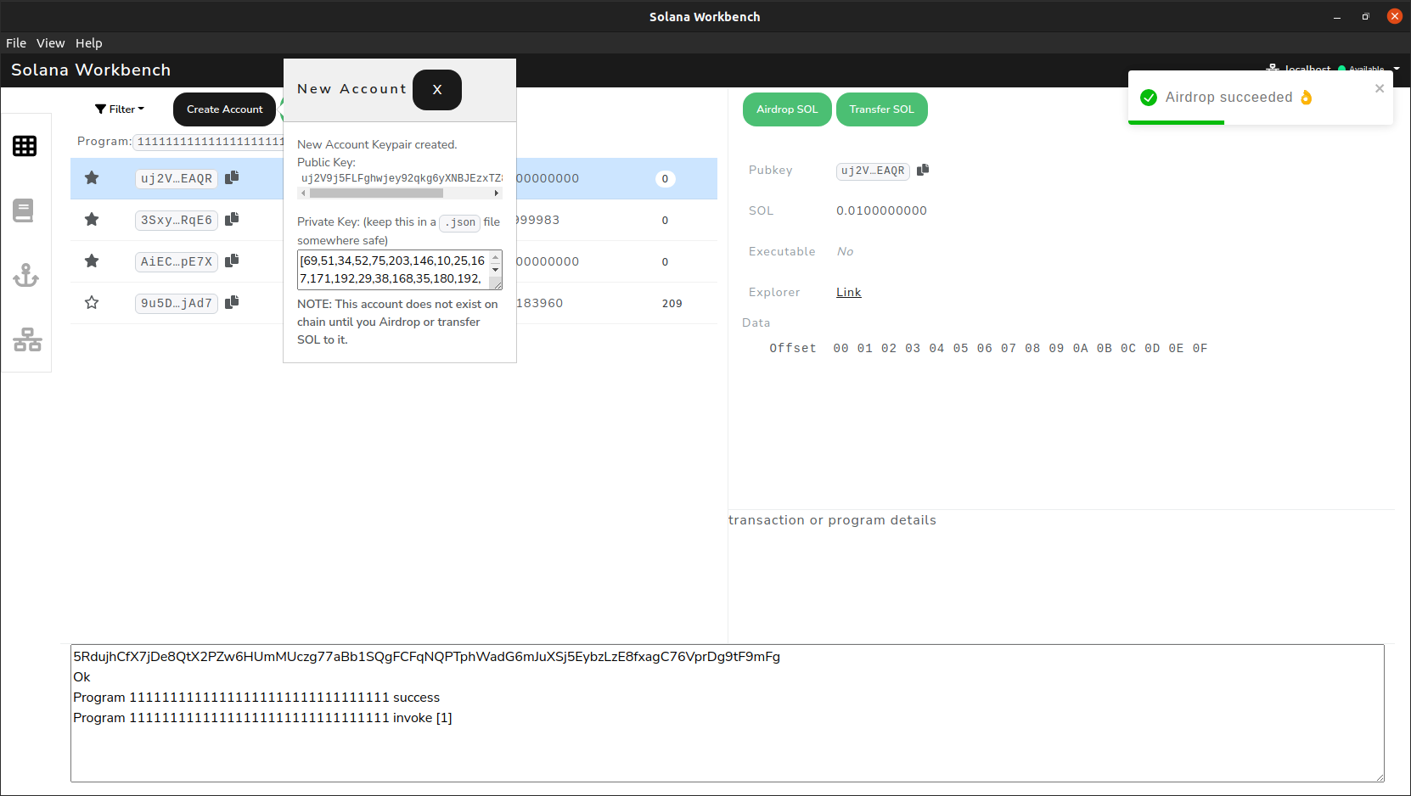Select the uj2V…EAQR account label

click(177, 178)
